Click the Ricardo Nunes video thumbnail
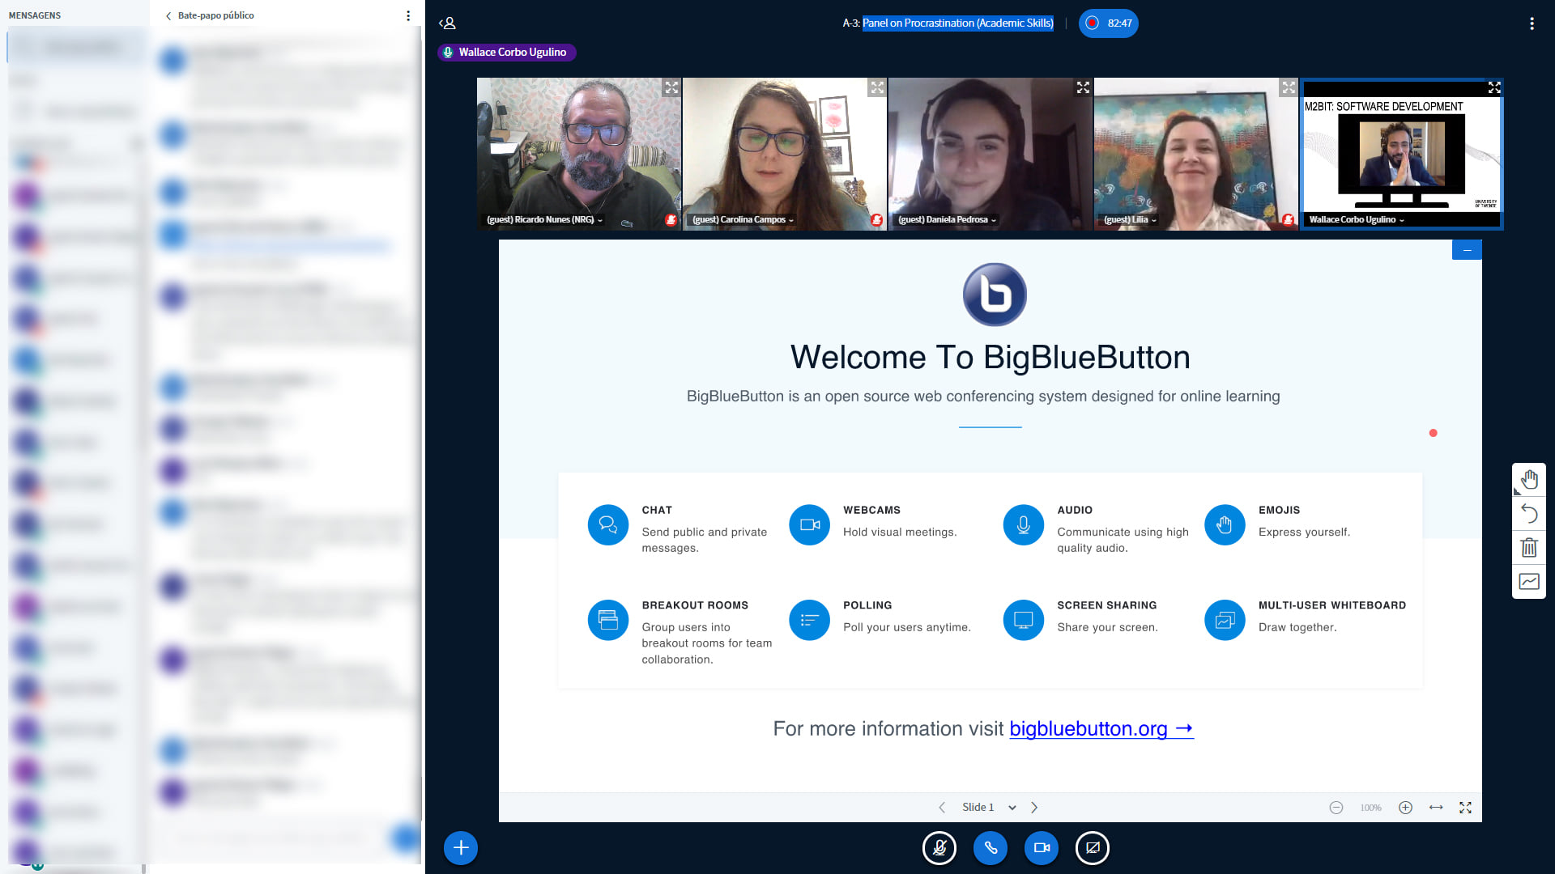Screen dimensions: 1555x874 [x=579, y=154]
